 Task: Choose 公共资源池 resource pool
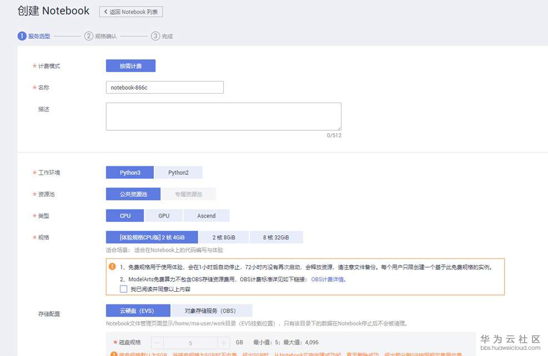(x=133, y=194)
